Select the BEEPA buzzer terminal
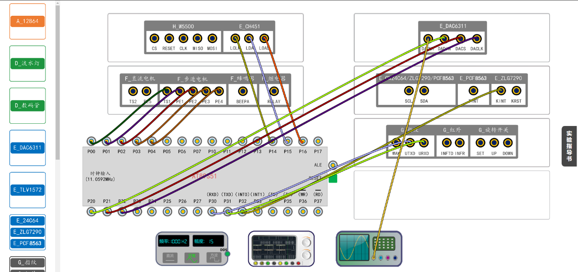The image size is (578, 272). pyautogui.click(x=243, y=91)
